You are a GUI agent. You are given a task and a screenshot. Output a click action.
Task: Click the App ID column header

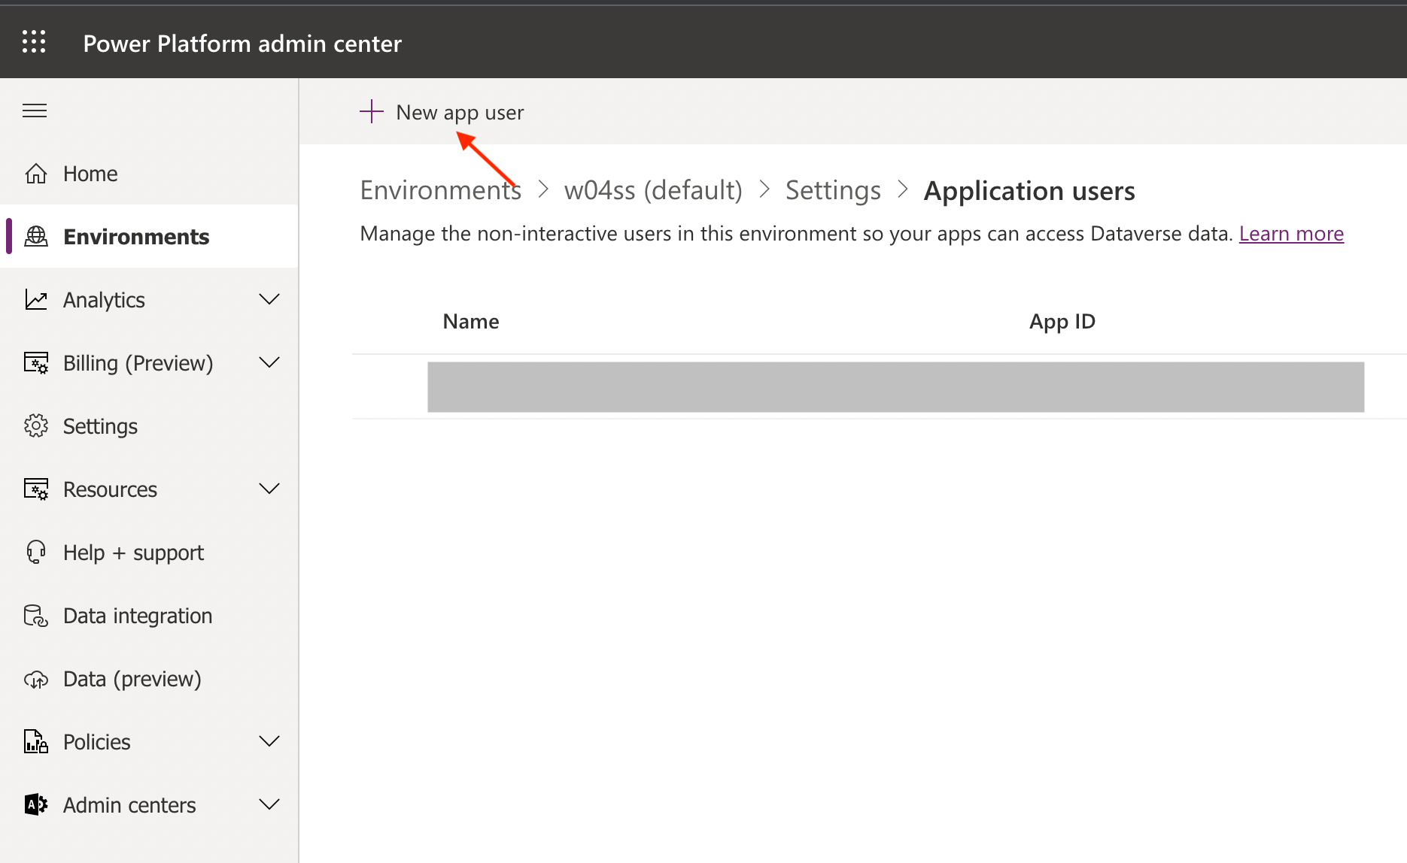[1062, 322]
